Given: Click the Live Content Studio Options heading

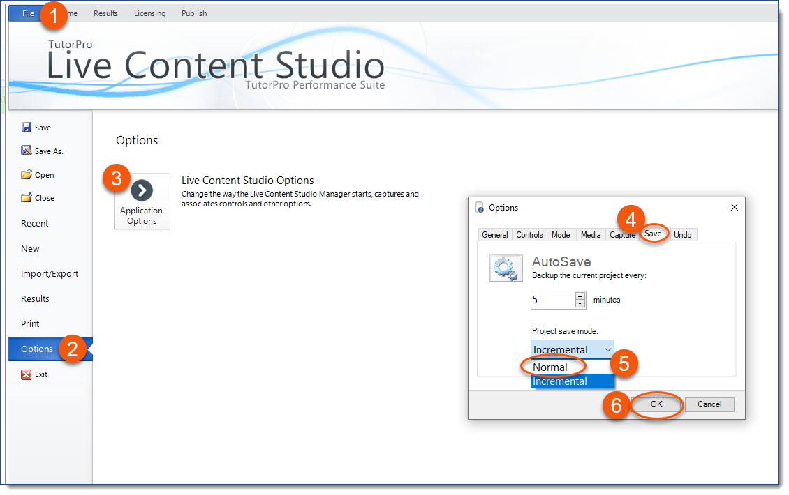Looking at the screenshot, I should (x=248, y=181).
